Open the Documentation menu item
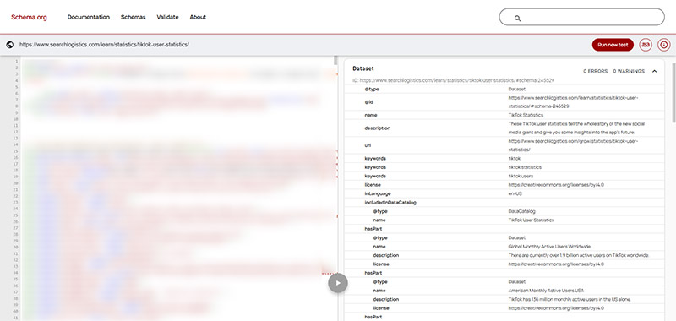676x321 pixels. 89,17
